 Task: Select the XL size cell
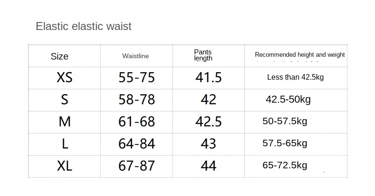(x=65, y=166)
